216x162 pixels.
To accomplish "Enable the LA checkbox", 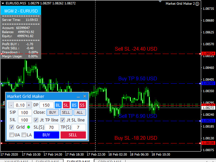I will coord(24,135).
